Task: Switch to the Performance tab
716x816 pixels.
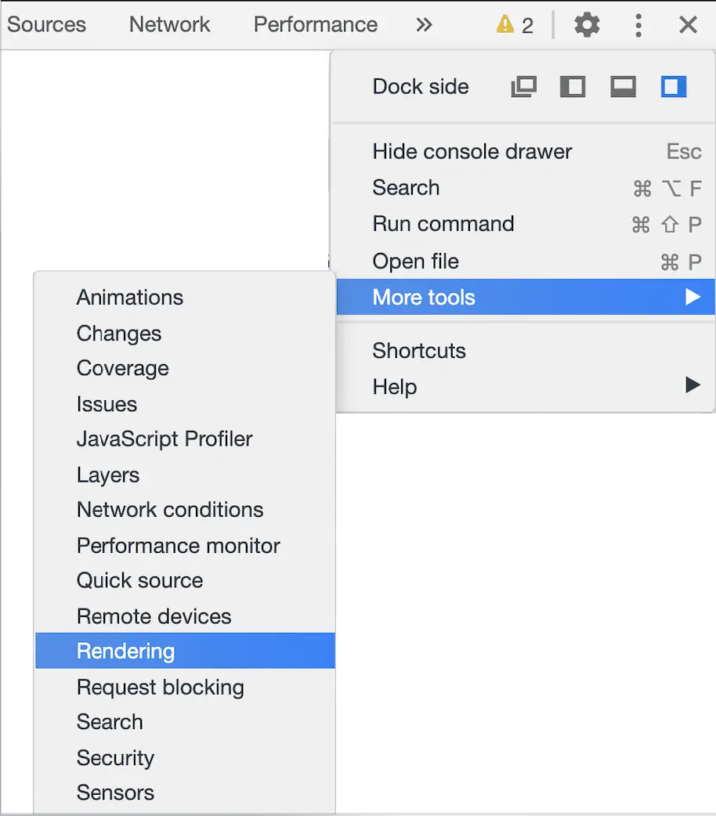Action: coord(315,24)
